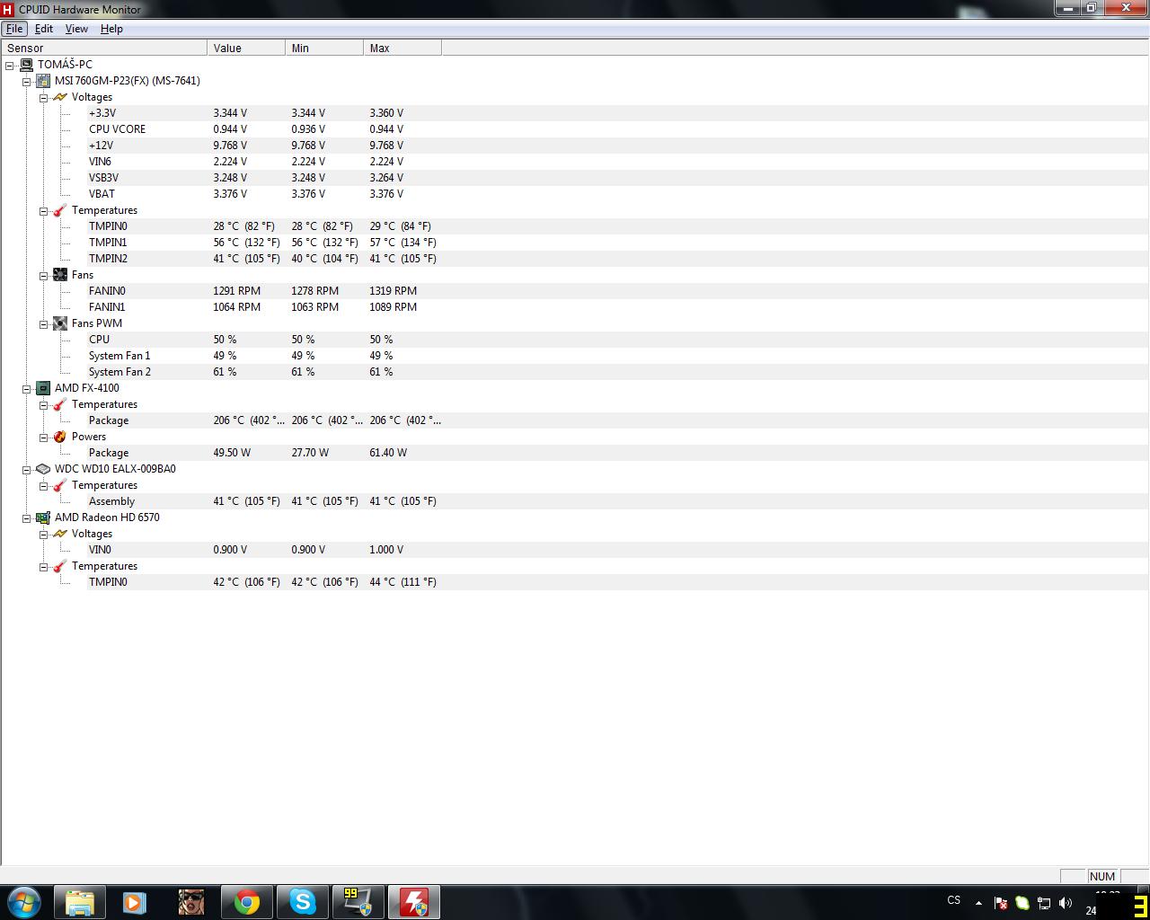Click the fan icon beside Fans
This screenshot has height=920, width=1150.
60,275
